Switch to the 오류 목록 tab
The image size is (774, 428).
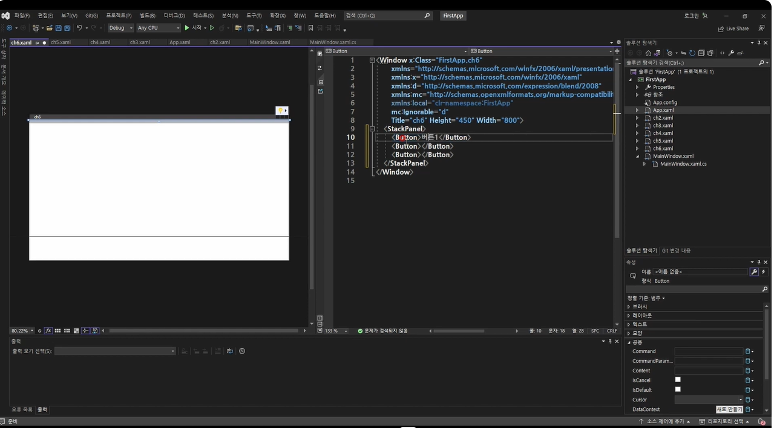21,409
